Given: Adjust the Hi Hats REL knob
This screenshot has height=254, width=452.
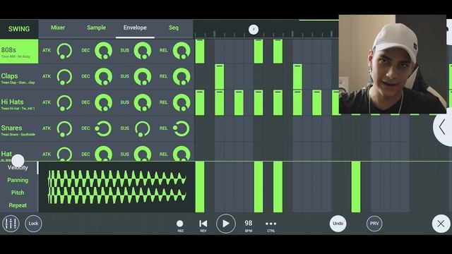Looking at the screenshot, I should [x=182, y=102].
